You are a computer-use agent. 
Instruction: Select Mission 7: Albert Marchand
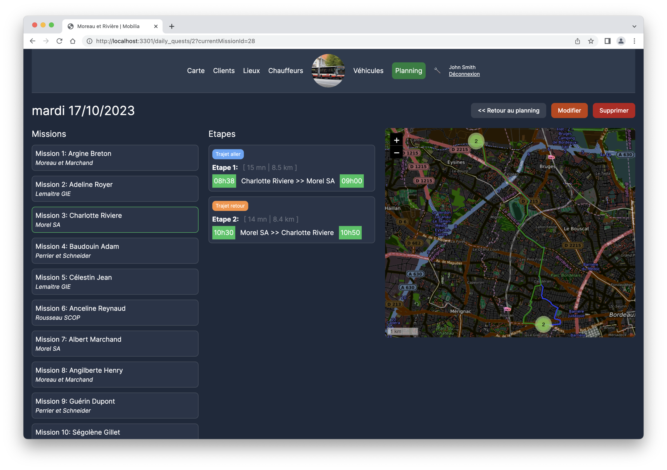coord(115,344)
